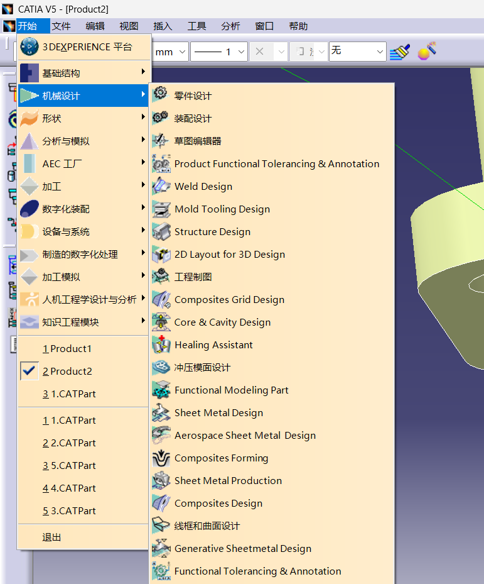
Task: Open the 无 layer combo box
Action: coord(358,52)
